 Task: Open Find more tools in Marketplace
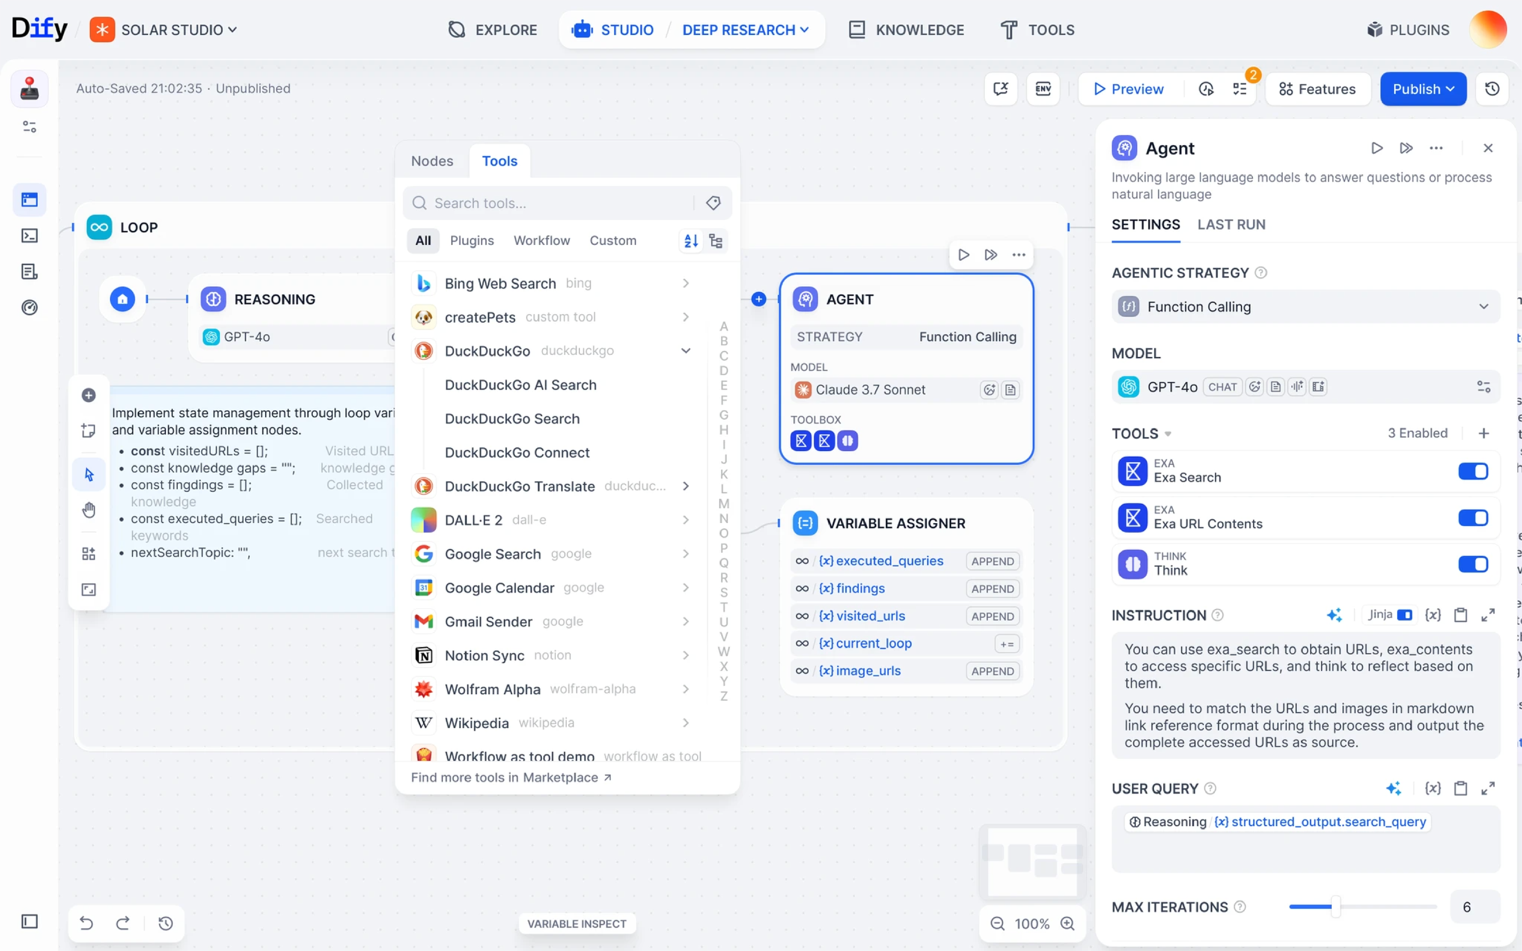tap(511, 778)
